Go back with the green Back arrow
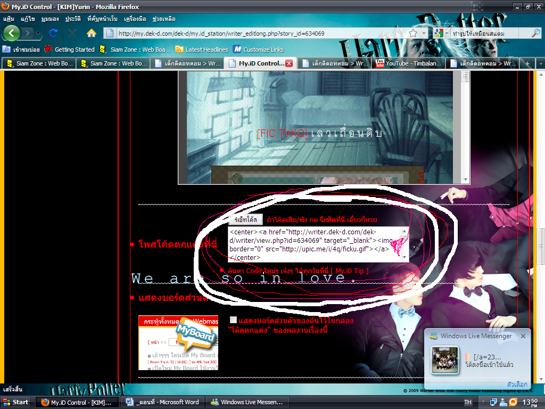 point(12,34)
